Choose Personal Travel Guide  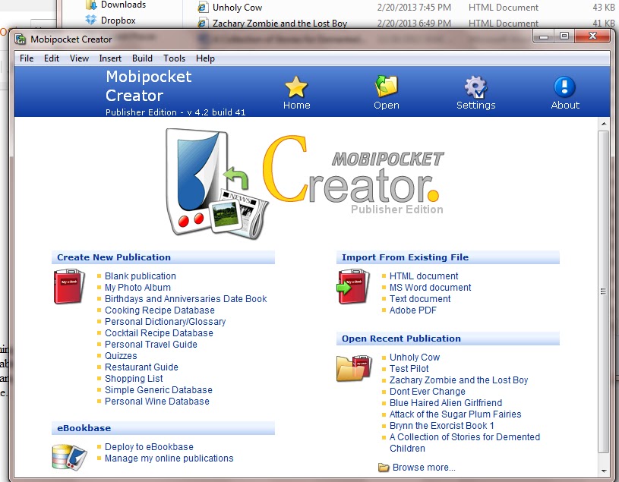(x=151, y=345)
